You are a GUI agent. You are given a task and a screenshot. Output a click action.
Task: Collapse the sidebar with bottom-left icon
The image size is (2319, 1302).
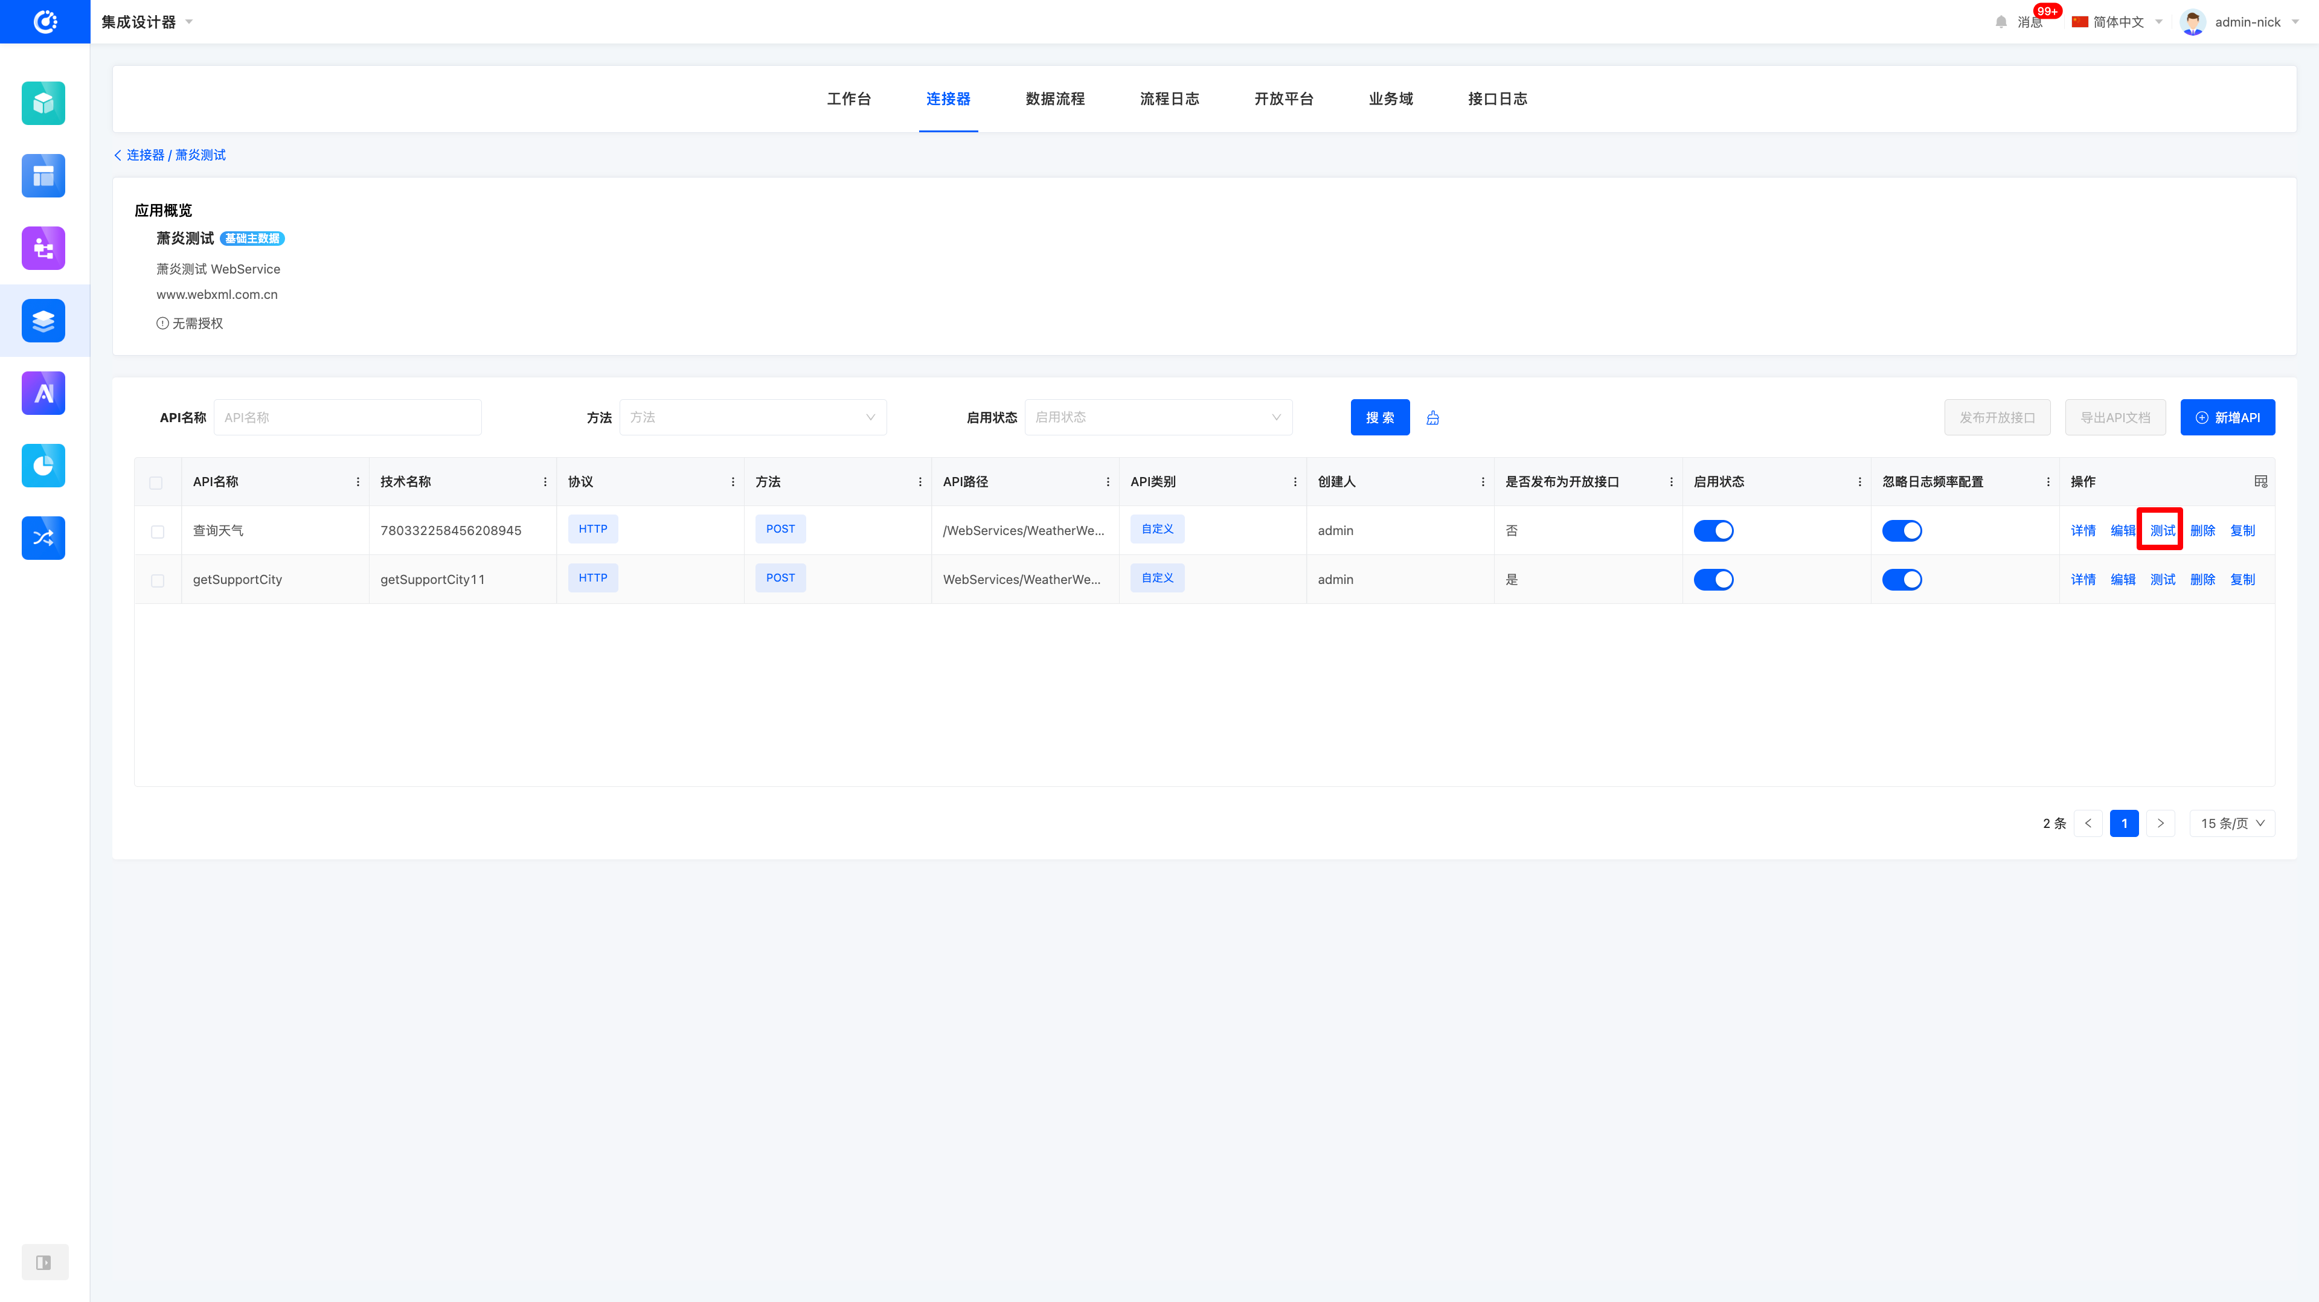(43, 1262)
